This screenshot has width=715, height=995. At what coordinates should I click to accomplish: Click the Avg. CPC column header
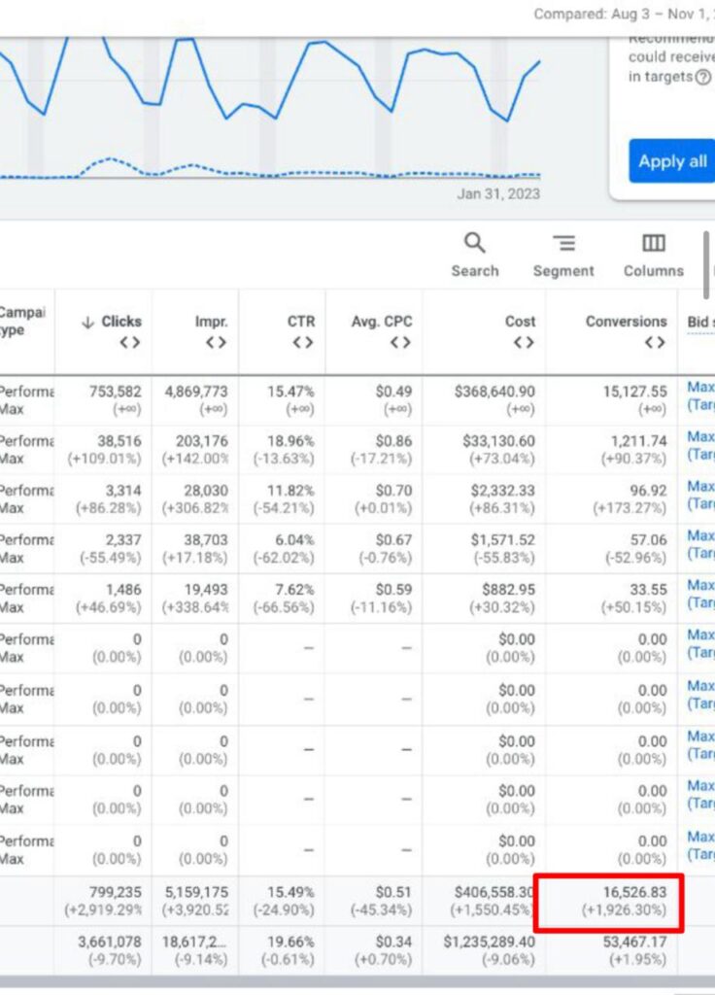(382, 322)
